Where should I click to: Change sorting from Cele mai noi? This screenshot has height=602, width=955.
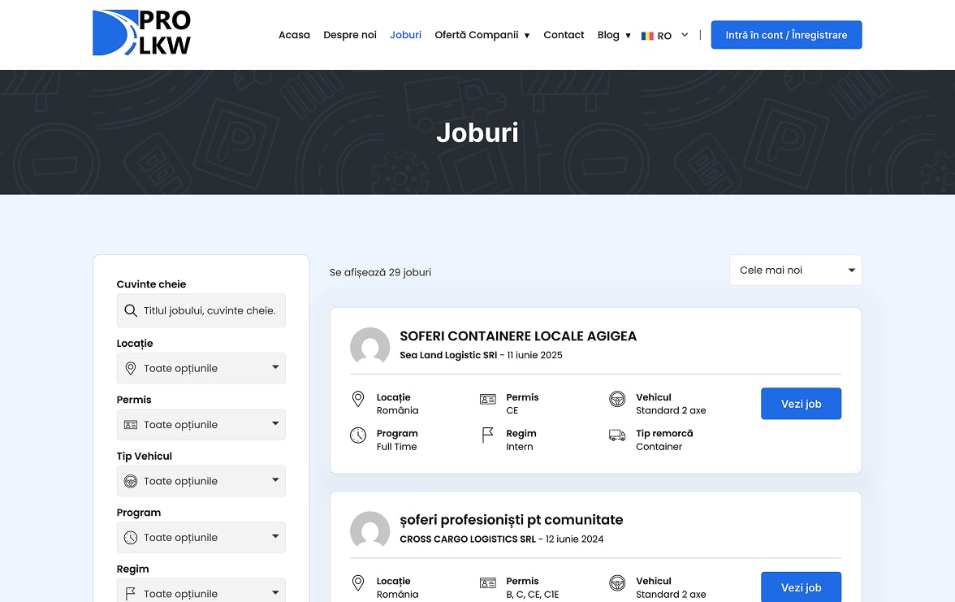click(795, 271)
